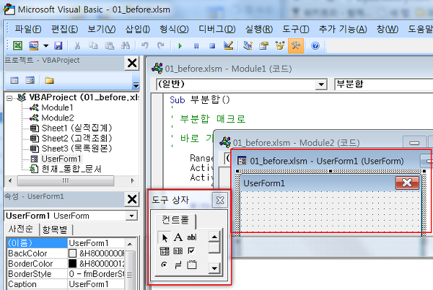Open the (일반) object dropdown in Module1 code window
This screenshot has width=433, height=290.
point(321,84)
